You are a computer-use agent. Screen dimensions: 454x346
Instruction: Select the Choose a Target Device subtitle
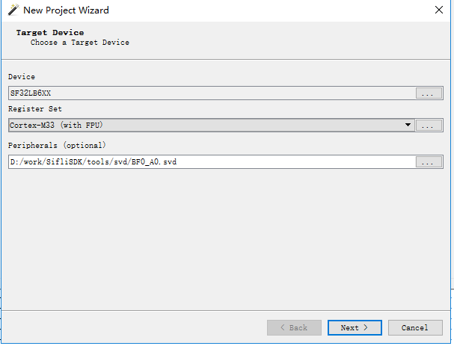click(79, 43)
